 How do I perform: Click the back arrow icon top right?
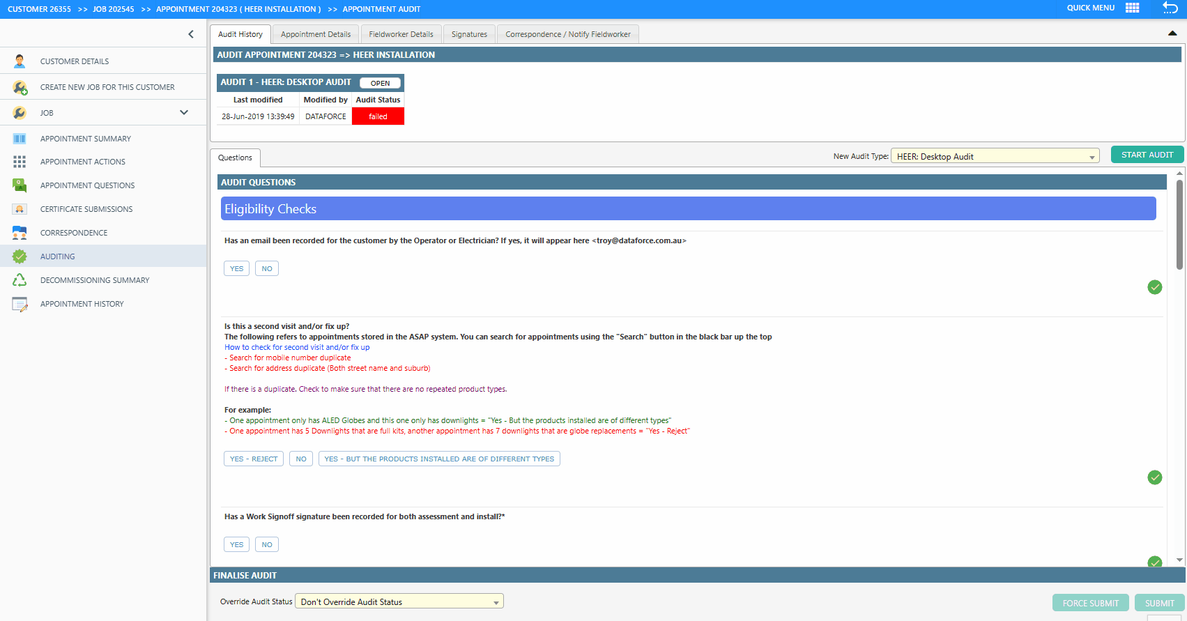1170,8
